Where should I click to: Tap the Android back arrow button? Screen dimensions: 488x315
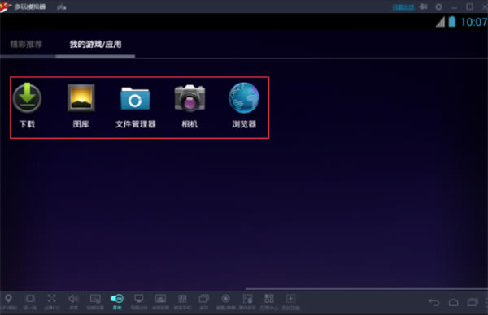[434, 302]
